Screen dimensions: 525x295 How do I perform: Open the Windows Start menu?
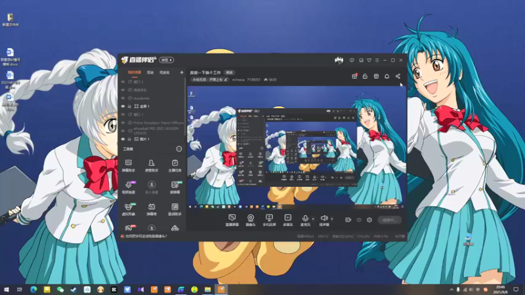pos(7,289)
